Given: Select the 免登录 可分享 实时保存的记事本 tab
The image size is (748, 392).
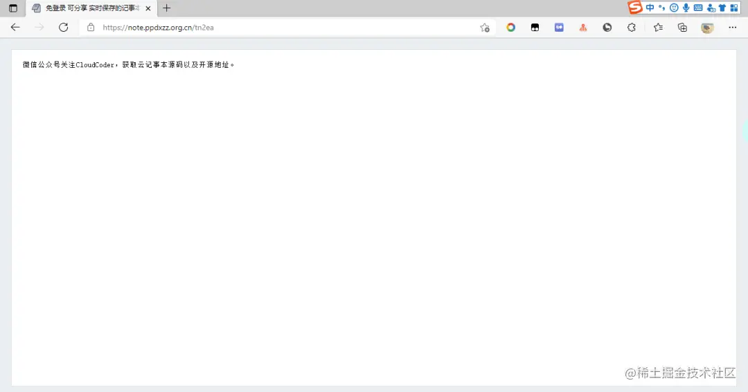Looking at the screenshot, I should click(91, 8).
